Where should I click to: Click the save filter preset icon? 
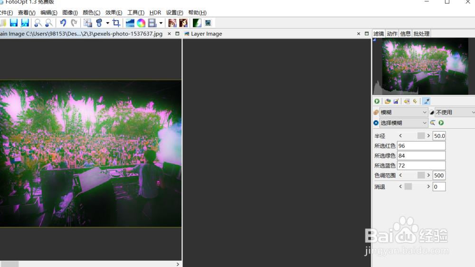point(396,101)
